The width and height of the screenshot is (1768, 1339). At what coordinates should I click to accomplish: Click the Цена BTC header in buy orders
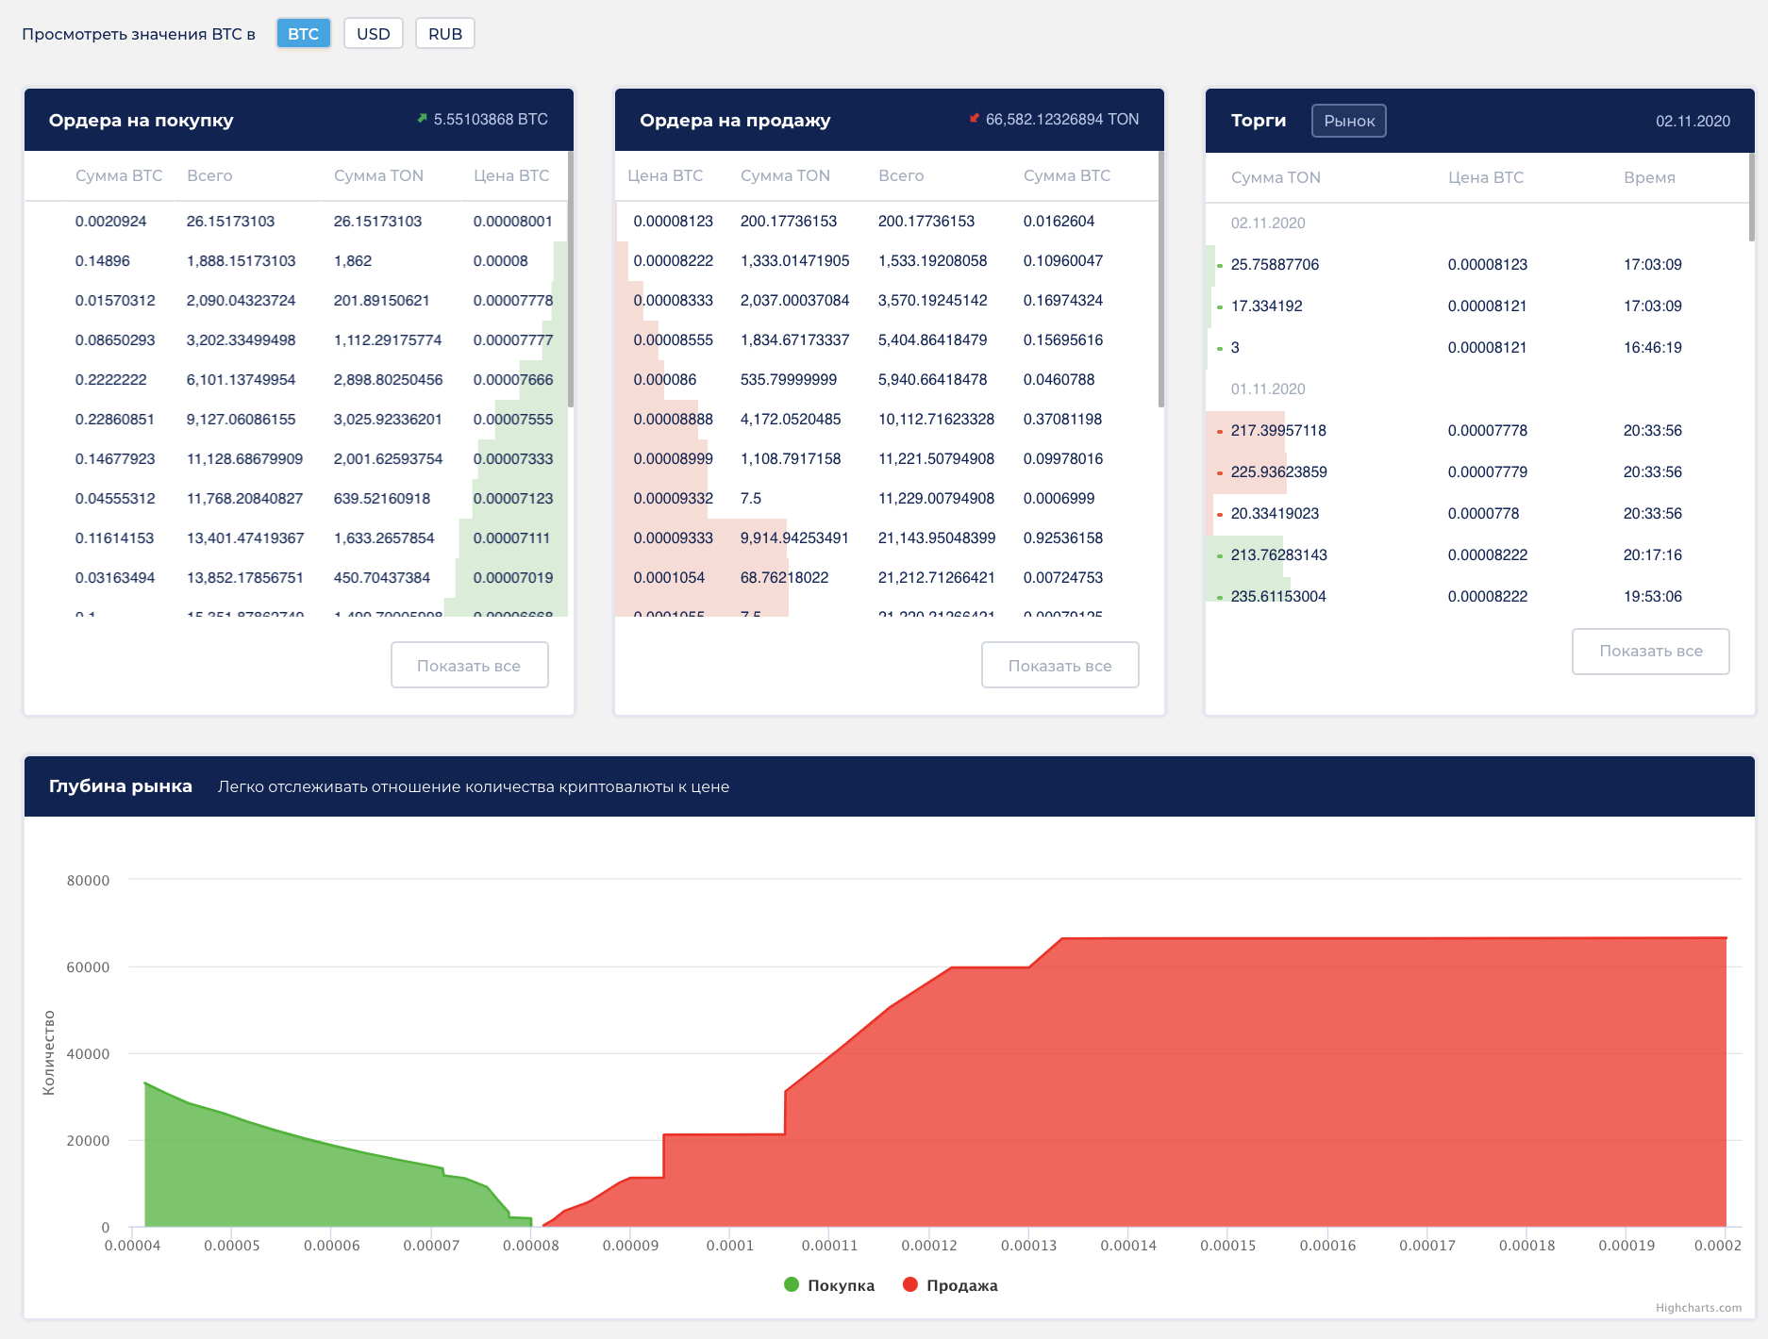point(511,175)
